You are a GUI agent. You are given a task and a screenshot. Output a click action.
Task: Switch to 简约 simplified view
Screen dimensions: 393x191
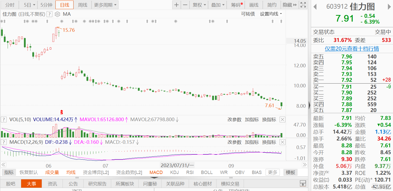tap(272, 5)
